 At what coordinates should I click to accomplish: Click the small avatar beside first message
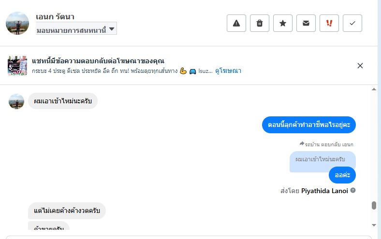tap(16, 101)
